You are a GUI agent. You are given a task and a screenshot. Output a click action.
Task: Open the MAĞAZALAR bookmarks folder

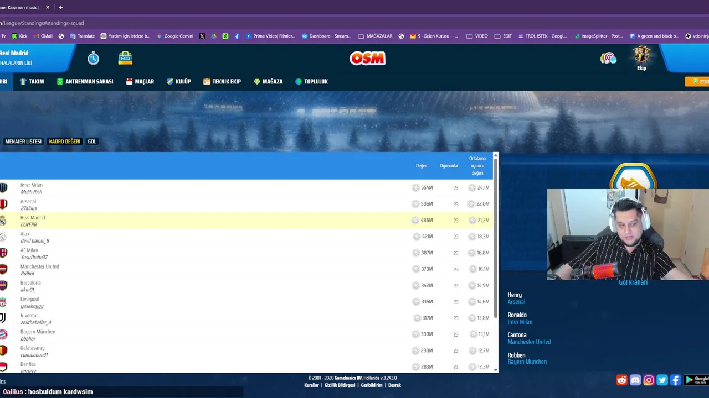(375, 36)
